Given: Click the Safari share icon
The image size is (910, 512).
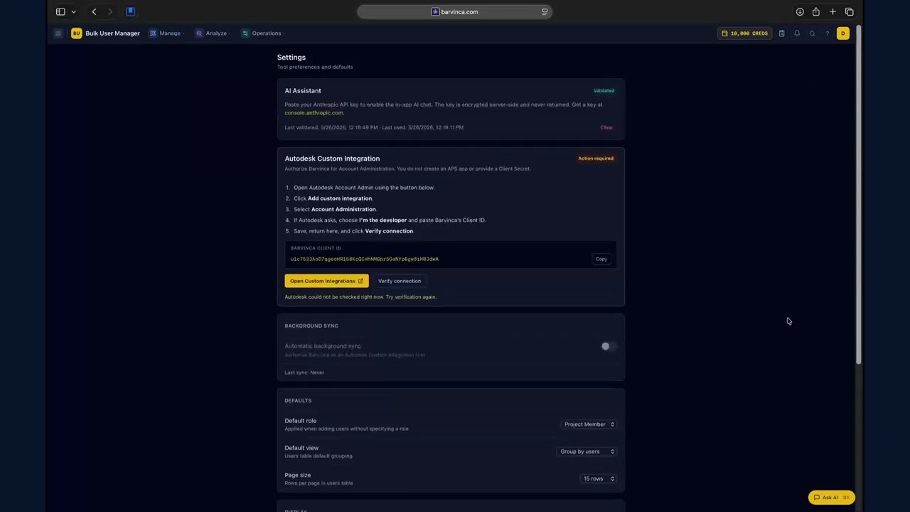Looking at the screenshot, I should click(816, 11).
